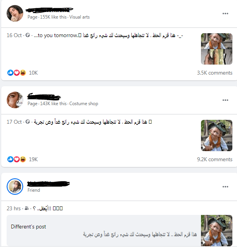Open options menu for the Visual arts page post
Viewport: 237px width, 247px height.
click(x=225, y=14)
